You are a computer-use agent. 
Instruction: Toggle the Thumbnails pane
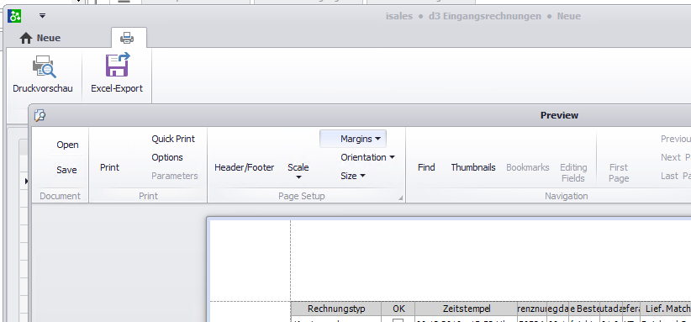[473, 167]
